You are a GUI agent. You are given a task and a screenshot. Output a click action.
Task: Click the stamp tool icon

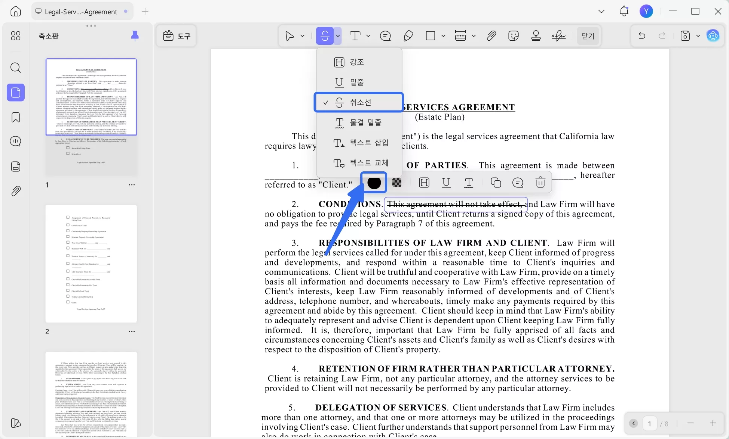536,36
